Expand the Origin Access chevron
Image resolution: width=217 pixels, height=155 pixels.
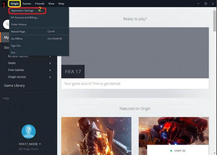point(50,77)
